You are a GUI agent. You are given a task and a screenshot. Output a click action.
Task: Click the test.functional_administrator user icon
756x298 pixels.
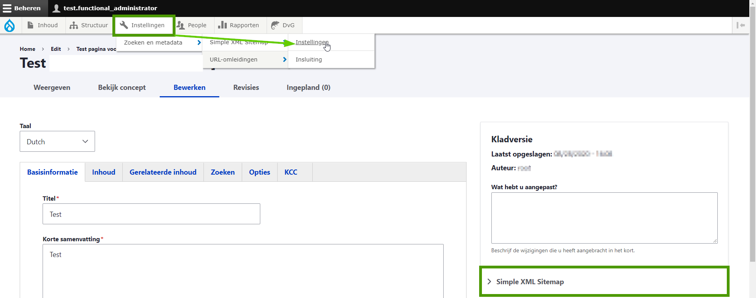(56, 8)
